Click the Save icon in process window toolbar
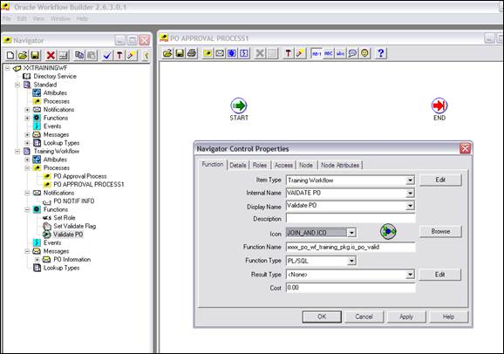The width and height of the screenshot is (504, 354). pyautogui.click(x=180, y=53)
